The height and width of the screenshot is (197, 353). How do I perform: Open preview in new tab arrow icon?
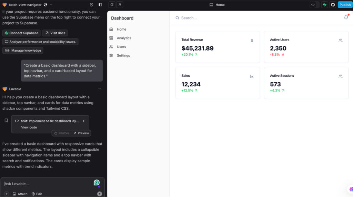(119, 5)
